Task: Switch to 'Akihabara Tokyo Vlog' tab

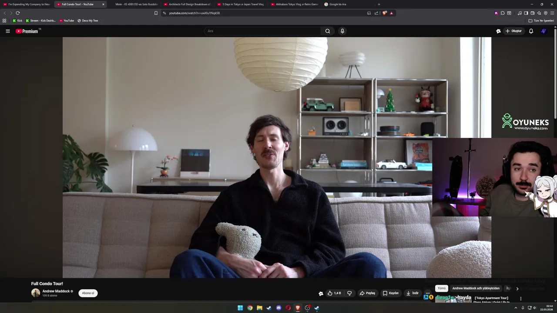Action: [294, 4]
